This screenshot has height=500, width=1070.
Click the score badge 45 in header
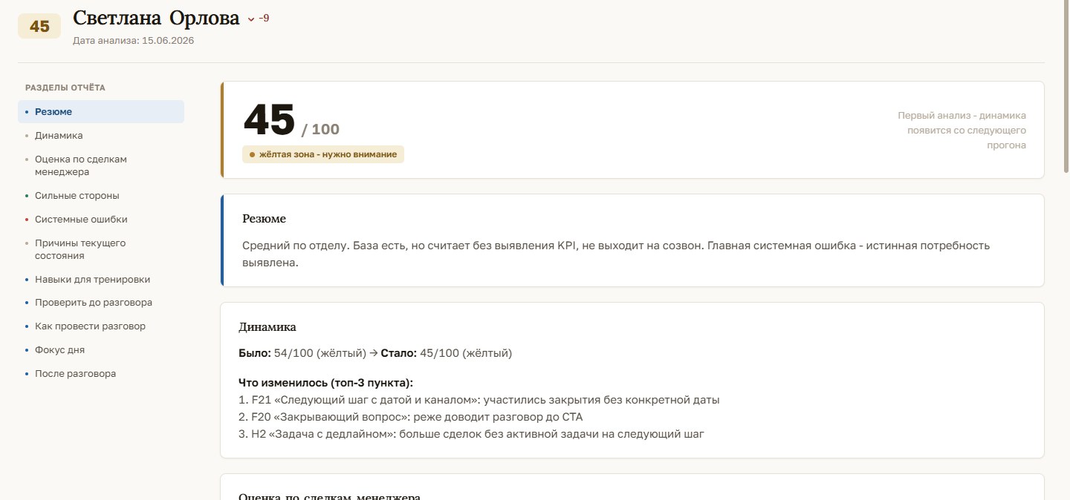(x=39, y=27)
